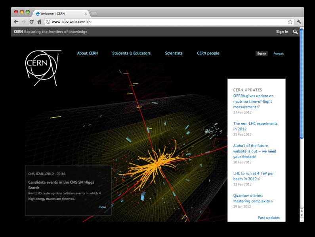The height and width of the screenshot is (237, 315).
Task: Click the Sign in link
Action: (282, 32)
